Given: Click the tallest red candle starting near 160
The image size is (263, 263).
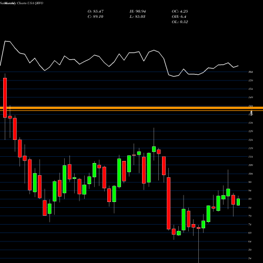Looking at the screenshot, I should 5,98.
